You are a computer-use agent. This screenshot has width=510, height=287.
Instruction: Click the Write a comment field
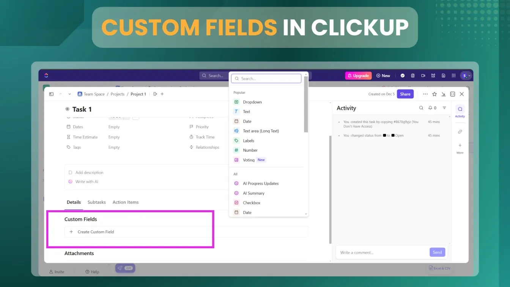tap(382, 252)
